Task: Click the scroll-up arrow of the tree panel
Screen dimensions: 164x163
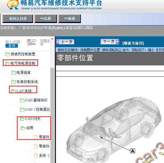Action: tap(52, 39)
